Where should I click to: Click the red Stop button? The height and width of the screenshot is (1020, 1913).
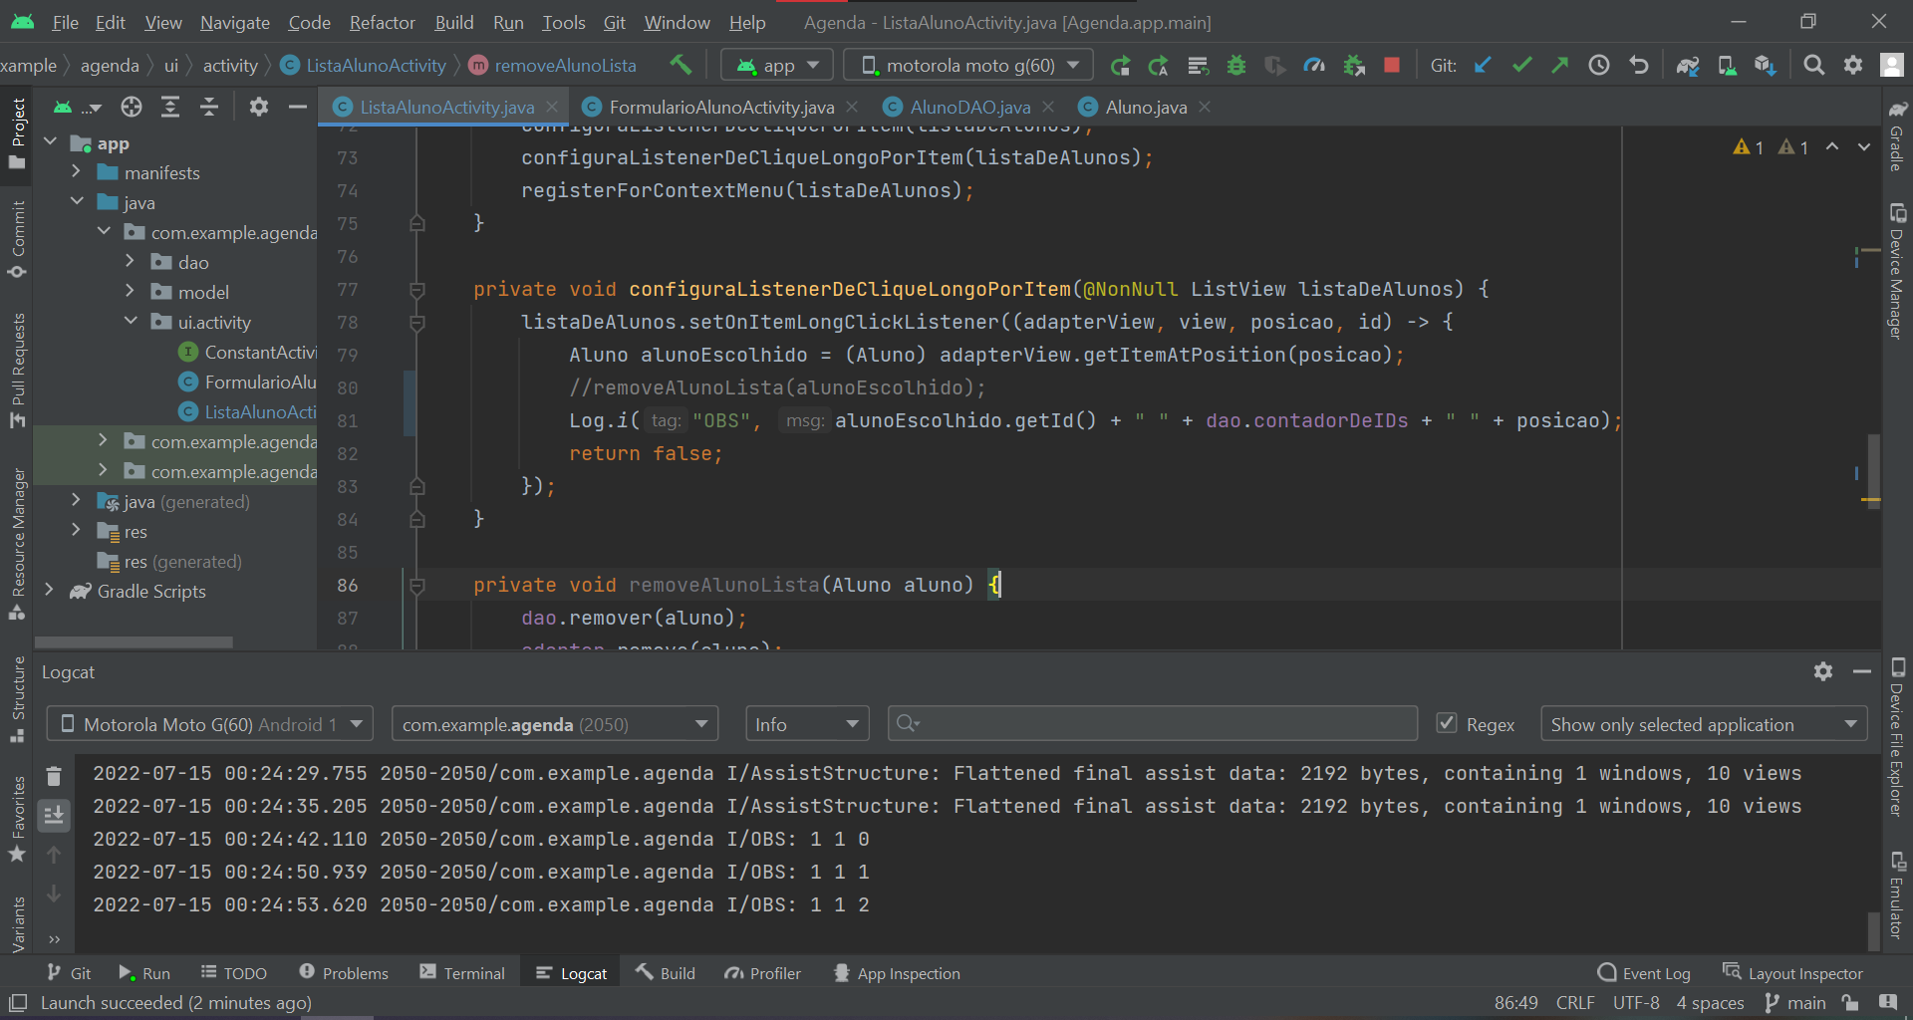[1392, 65]
